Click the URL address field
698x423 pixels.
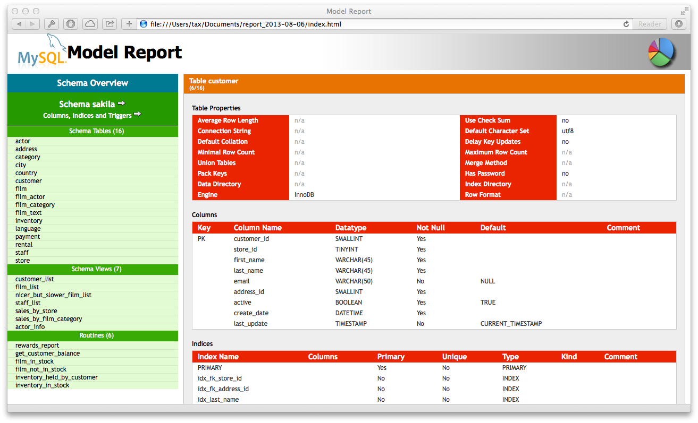372,24
